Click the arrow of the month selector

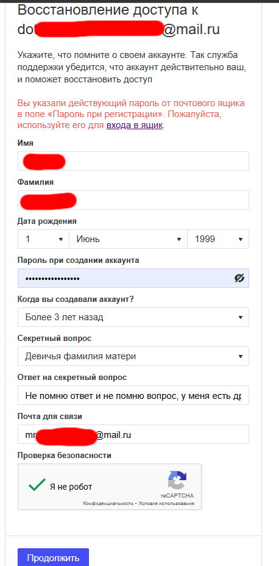pyautogui.click(x=178, y=239)
